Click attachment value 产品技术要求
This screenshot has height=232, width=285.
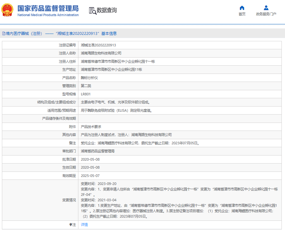tap(91, 127)
